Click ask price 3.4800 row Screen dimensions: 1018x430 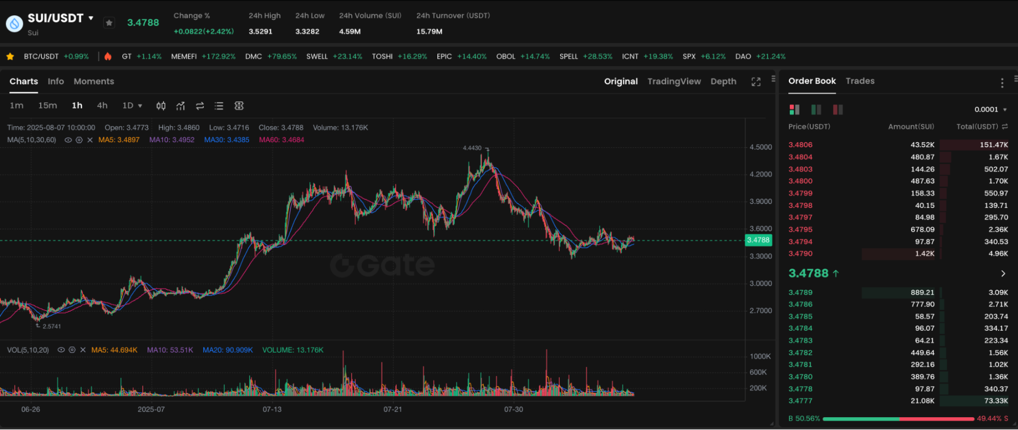(898, 181)
